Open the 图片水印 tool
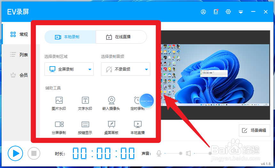Screen dimensions: 275x168 [x=59, y=103]
